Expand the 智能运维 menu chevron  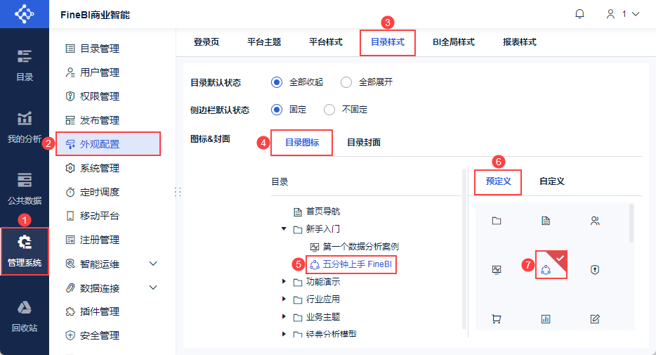154,264
